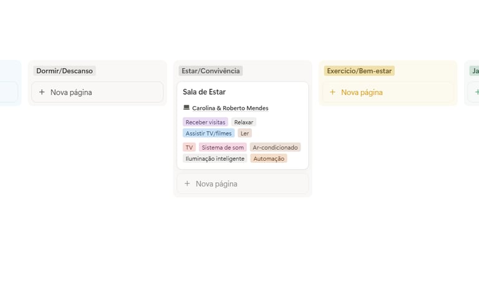Select the Dormir/Descanso group header label
Image resolution: width=479 pixels, height=285 pixels.
(64, 71)
